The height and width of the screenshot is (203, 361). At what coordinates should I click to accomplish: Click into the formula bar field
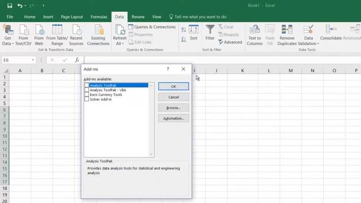222,60
